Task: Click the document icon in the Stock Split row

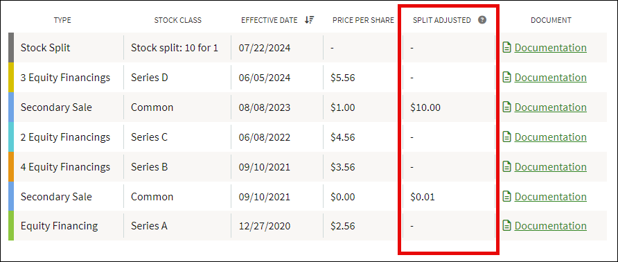Action: pyautogui.click(x=507, y=48)
